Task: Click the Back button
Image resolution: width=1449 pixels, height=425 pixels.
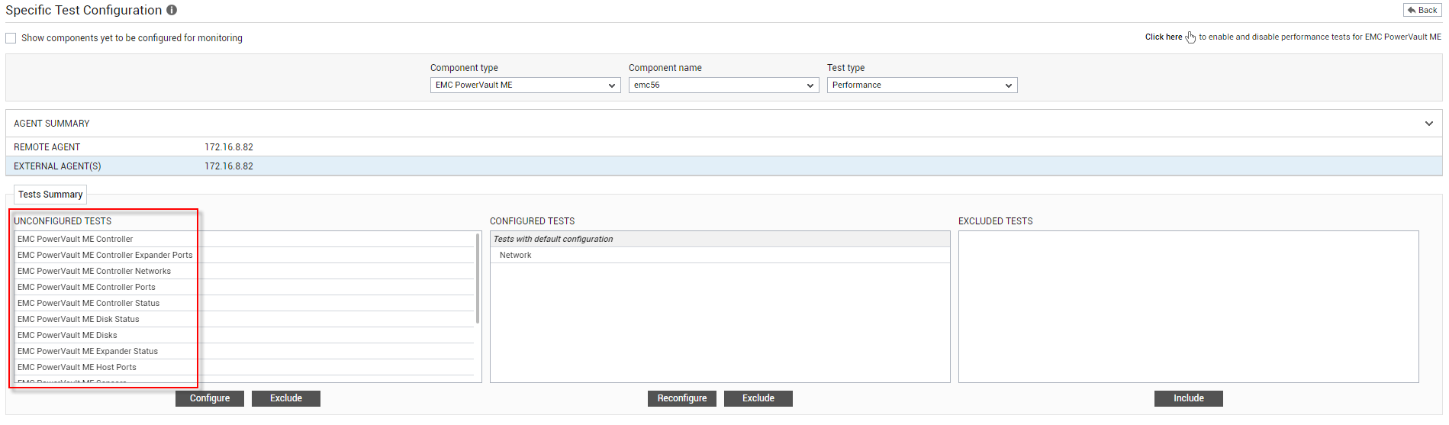Action: [x=1422, y=10]
